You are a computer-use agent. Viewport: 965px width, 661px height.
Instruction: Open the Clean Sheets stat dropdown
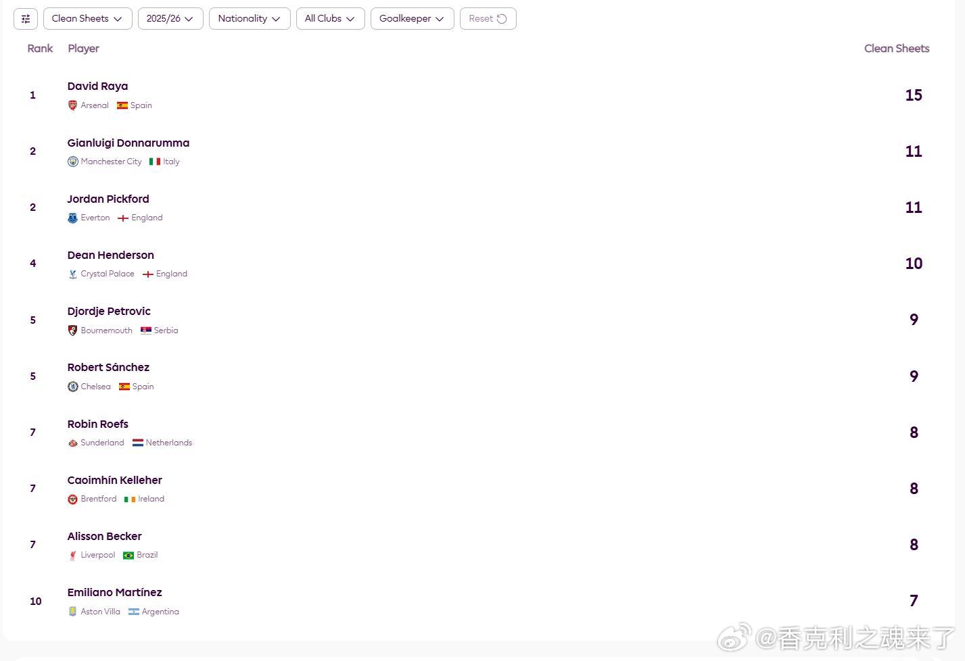(87, 19)
